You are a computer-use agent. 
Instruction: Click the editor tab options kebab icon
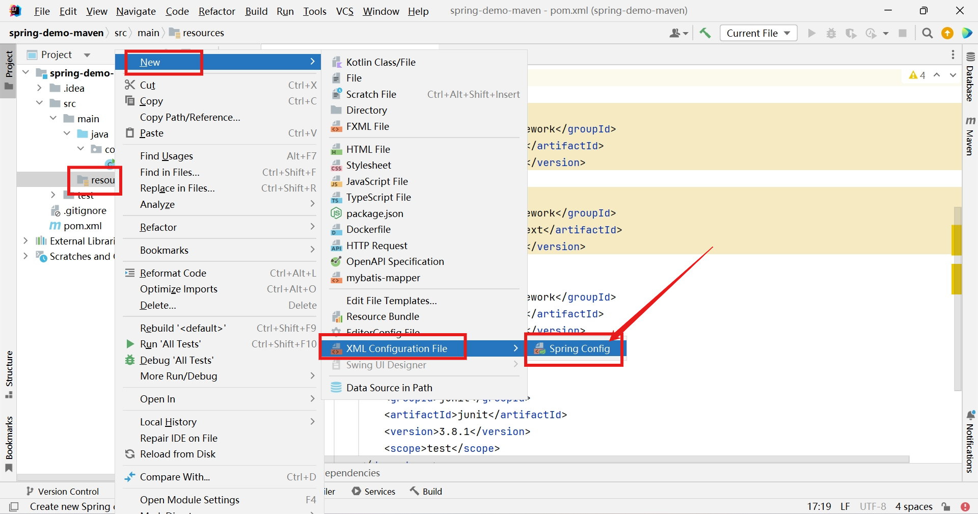click(x=953, y=55)
